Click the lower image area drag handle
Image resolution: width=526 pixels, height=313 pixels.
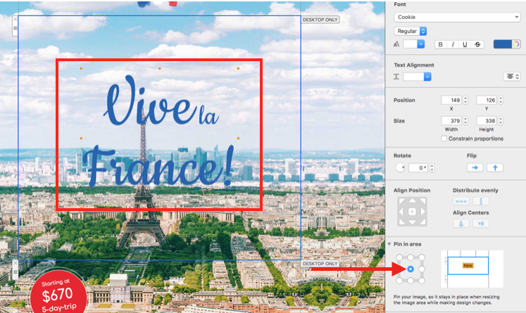tap(15, 272)
